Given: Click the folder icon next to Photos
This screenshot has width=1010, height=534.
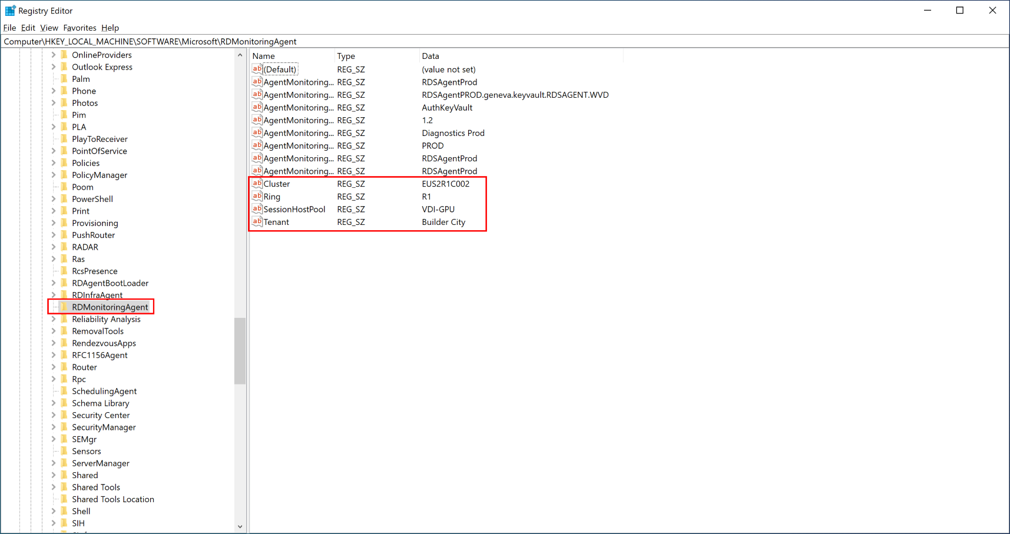Looking at the screenshot, I should tap(64, 103).
